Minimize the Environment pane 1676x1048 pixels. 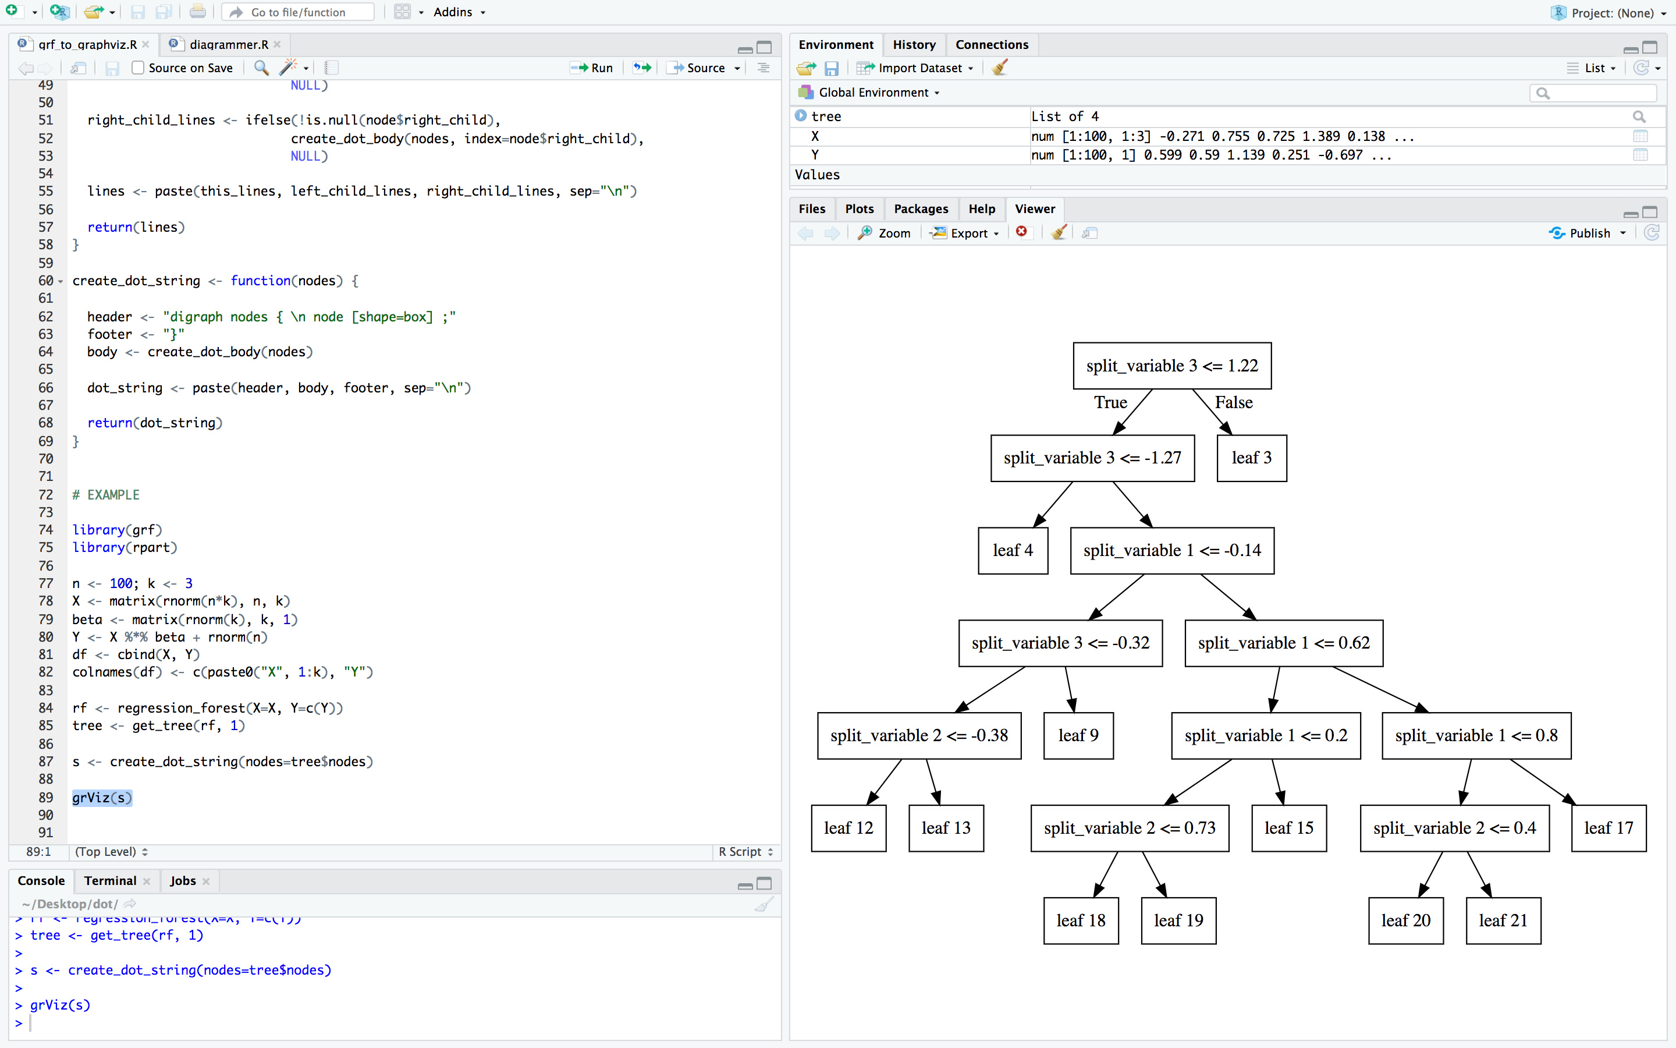click(x=1631, y=48)
